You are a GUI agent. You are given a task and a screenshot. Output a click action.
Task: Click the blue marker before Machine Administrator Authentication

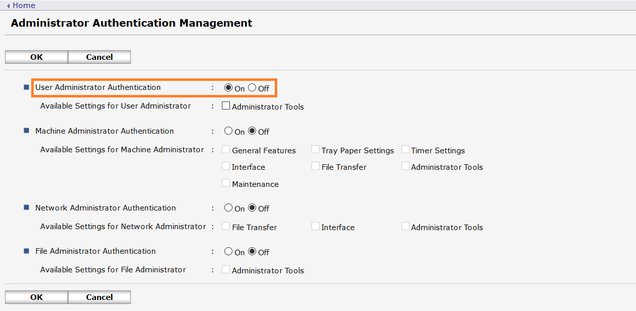(x=26, y=130)
